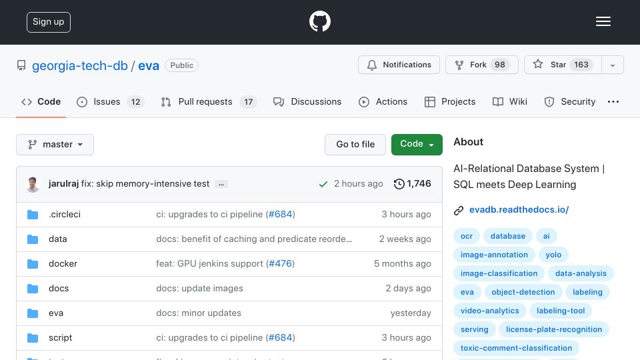Open #684 link in script row
The width and height of the screenshot is (640, 360).
281,338
